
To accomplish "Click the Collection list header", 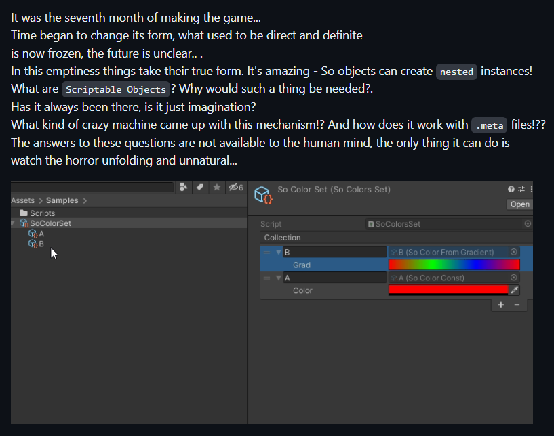I will (x=396, y=238).
